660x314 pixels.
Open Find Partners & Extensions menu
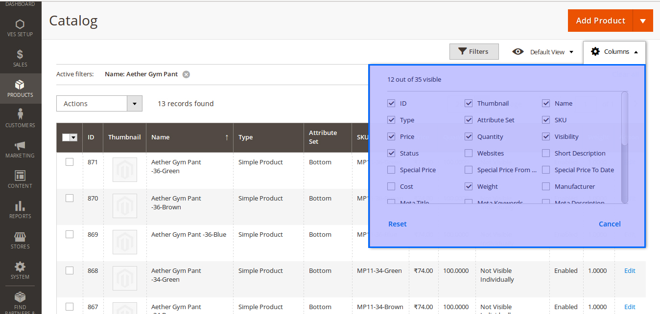pos(20,302)
